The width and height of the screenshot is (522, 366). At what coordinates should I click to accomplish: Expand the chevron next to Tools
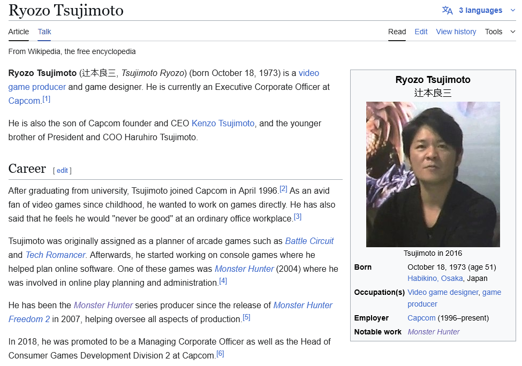click(x=513, y=32)
